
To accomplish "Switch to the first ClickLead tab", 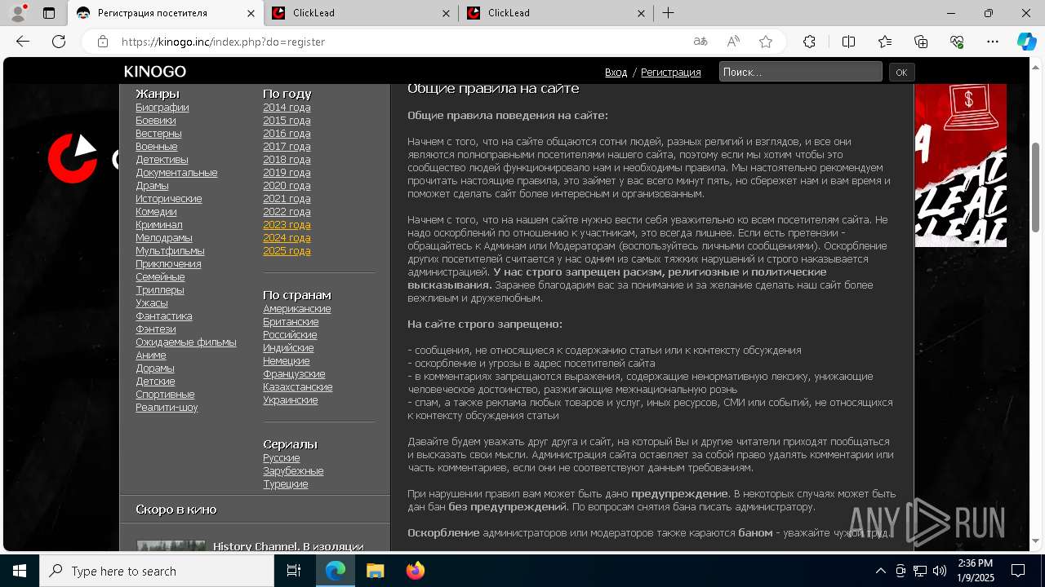I will (x=361, y=13).
